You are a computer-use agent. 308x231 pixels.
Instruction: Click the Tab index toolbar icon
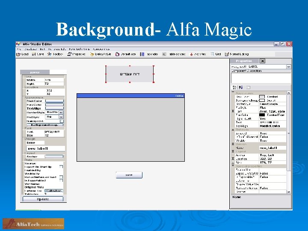[x=142, y=54]
